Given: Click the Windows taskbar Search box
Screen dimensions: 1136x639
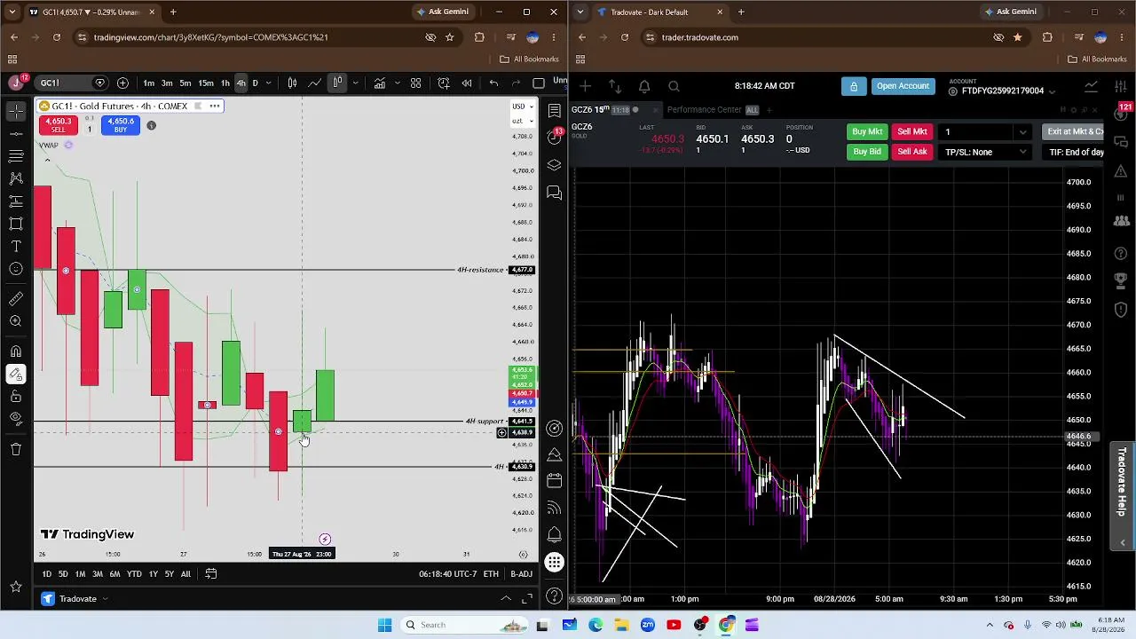Looking at the screenshot, I should click(x=465, y=625).
